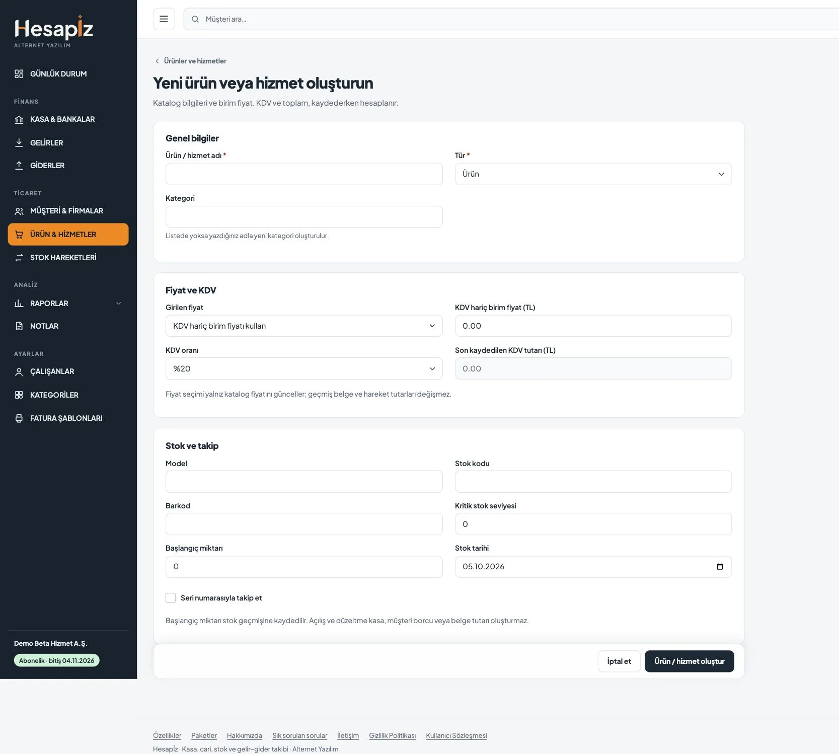Viewport: 839px width, 754px height.
Task: Focus the Barkod input field
Action: (304, 524)
